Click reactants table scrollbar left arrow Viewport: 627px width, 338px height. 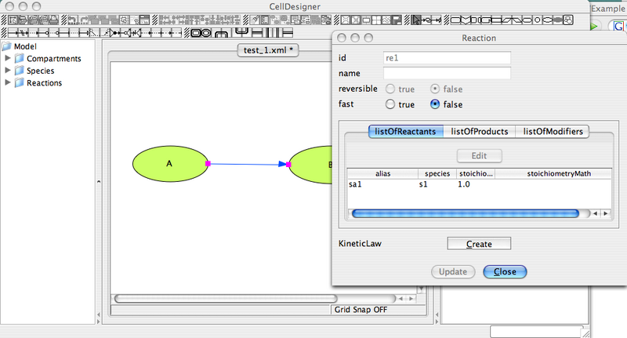[596, 213]
